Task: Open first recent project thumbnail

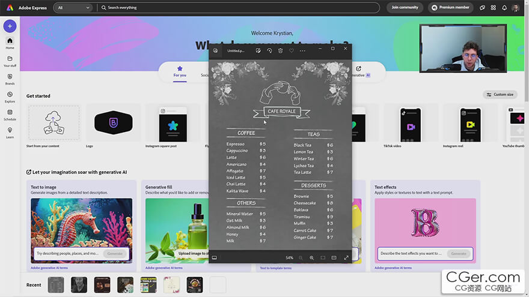Action: click(x=56, y=285)
